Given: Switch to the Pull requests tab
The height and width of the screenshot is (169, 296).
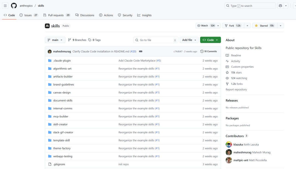Looking at the screenshot, I should click(57, 15).
